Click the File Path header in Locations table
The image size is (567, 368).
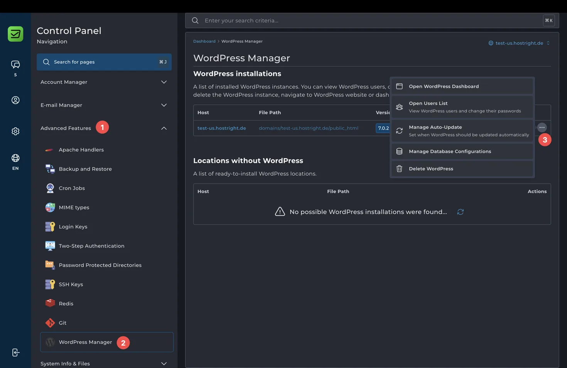(x=338, y=191)
